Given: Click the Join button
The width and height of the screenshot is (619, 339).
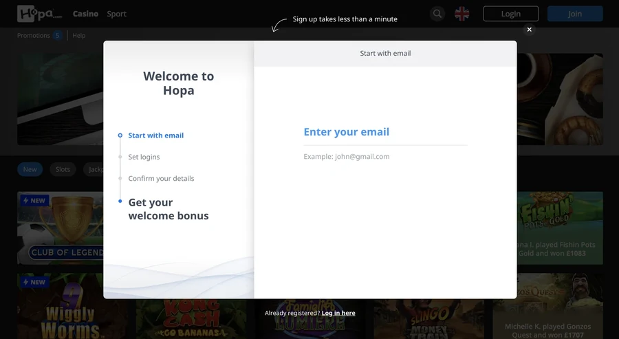Looking at the screenshot, I should tap(575, 14).
